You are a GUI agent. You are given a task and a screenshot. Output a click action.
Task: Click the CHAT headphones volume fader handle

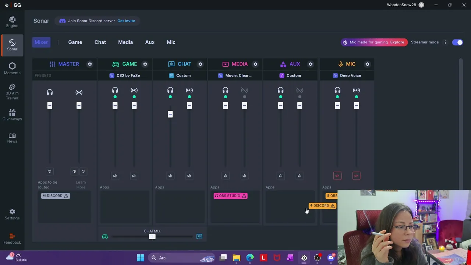[170, 114]
